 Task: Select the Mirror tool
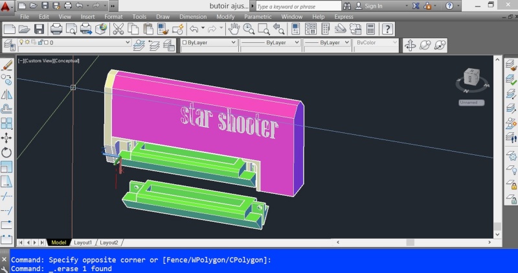[7, 94]
